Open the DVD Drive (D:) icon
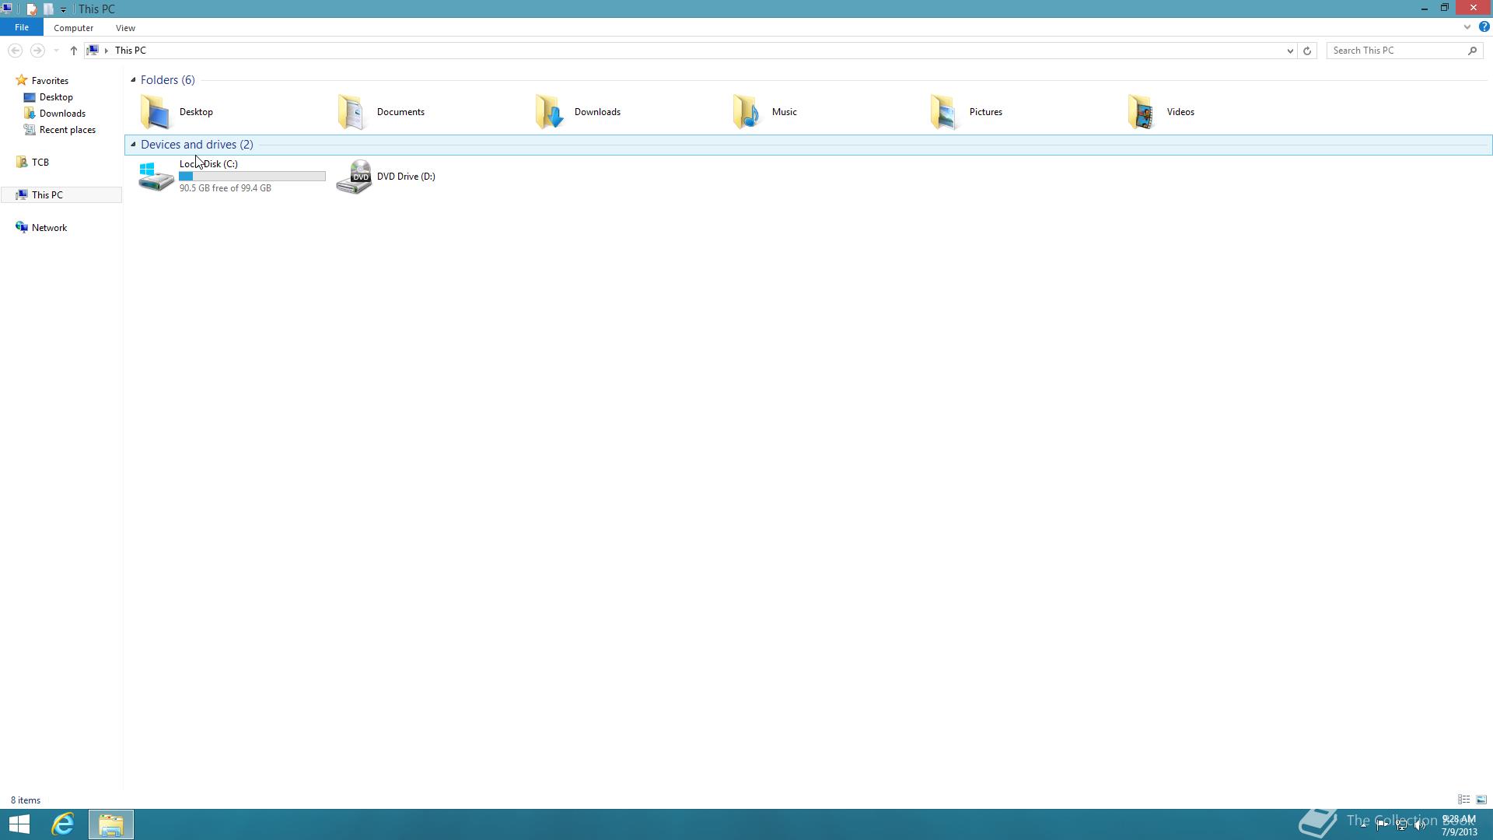Screen dimensions: 1493x840 pyautogui.click(x=354, y=177)
